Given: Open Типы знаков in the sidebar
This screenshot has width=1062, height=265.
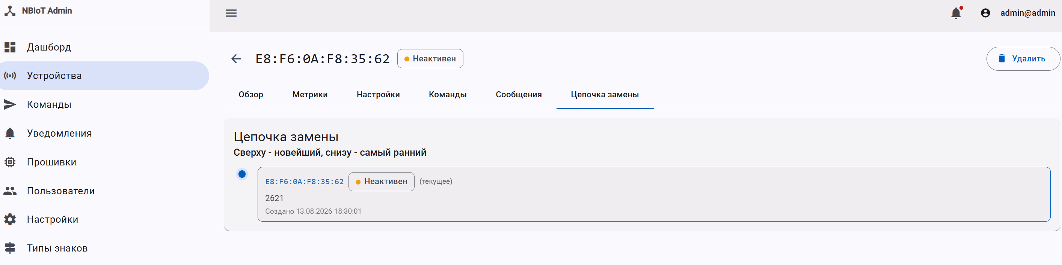Looking at the screenshot, I should point(105,248).
